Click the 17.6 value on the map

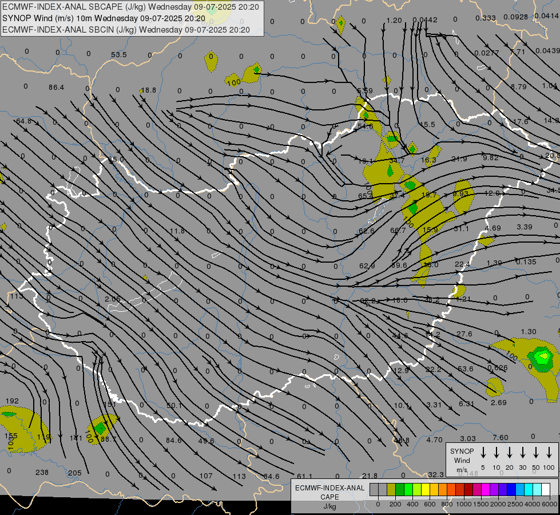[521, 121]
